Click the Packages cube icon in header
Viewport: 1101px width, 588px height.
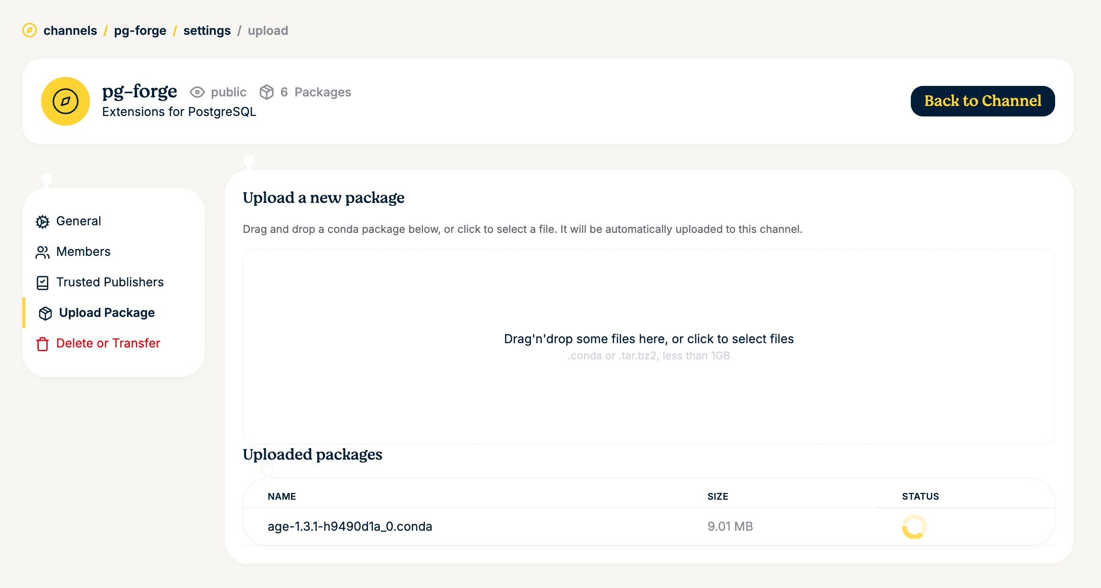[x=267, y=92]
